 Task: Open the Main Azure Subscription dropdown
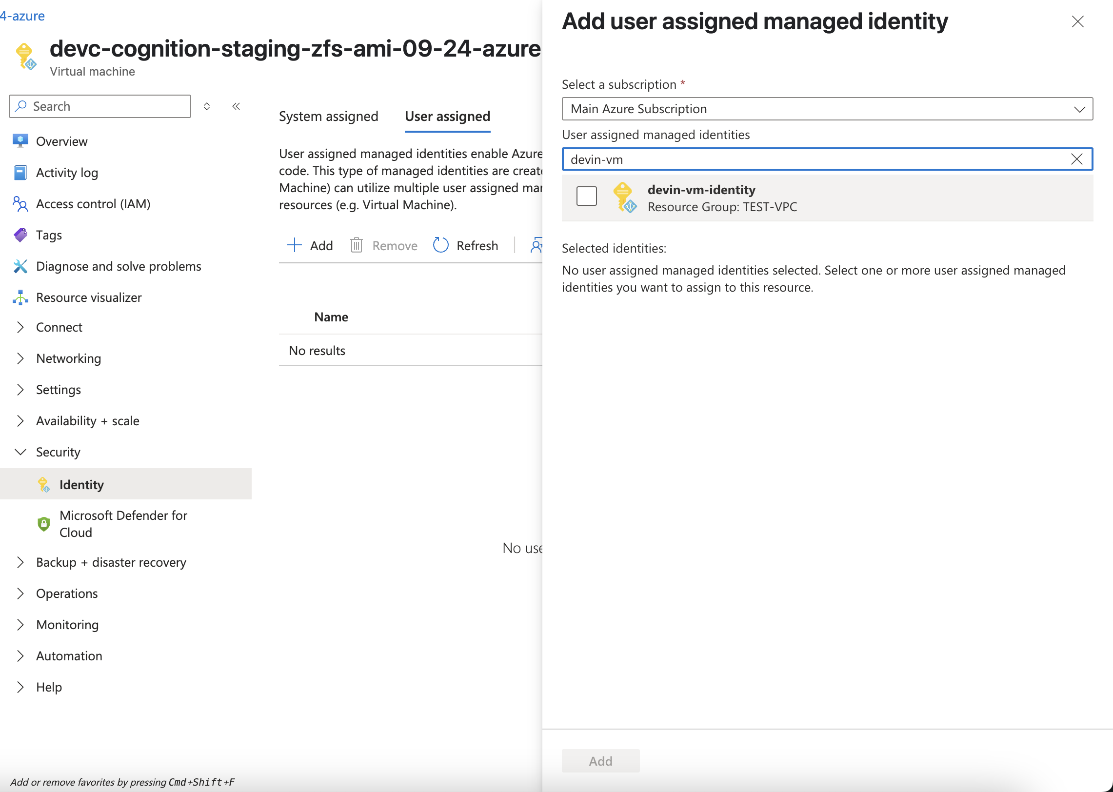pos(827,109)
